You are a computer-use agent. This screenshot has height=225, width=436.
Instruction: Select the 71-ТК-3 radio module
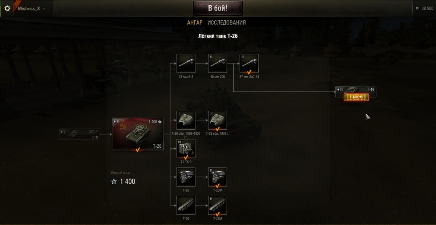pyautogui.click(x=186, y=149)
